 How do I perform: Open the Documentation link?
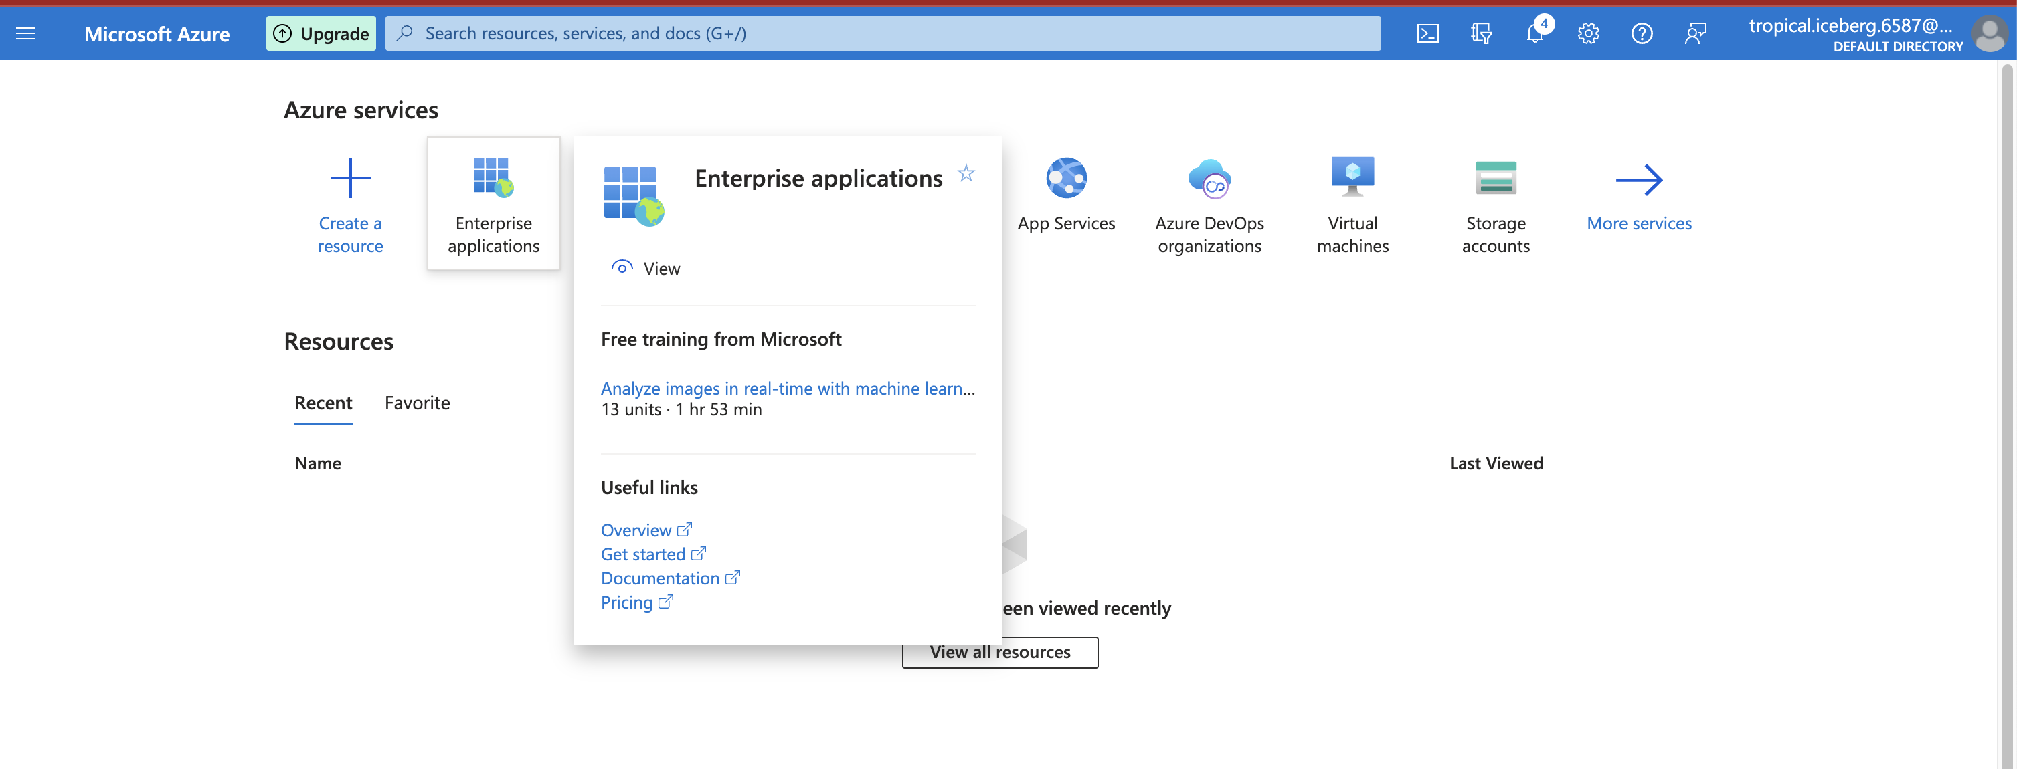coord(671,578)
